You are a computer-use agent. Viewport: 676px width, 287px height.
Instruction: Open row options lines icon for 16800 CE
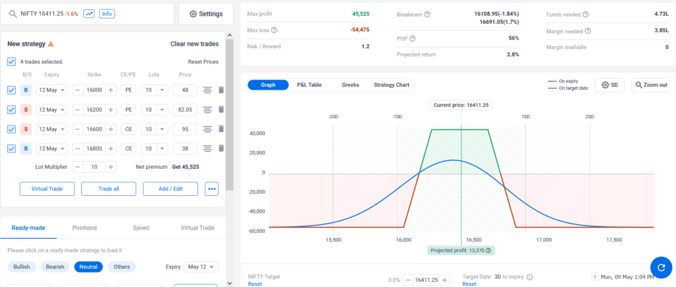tap(207, 148)
